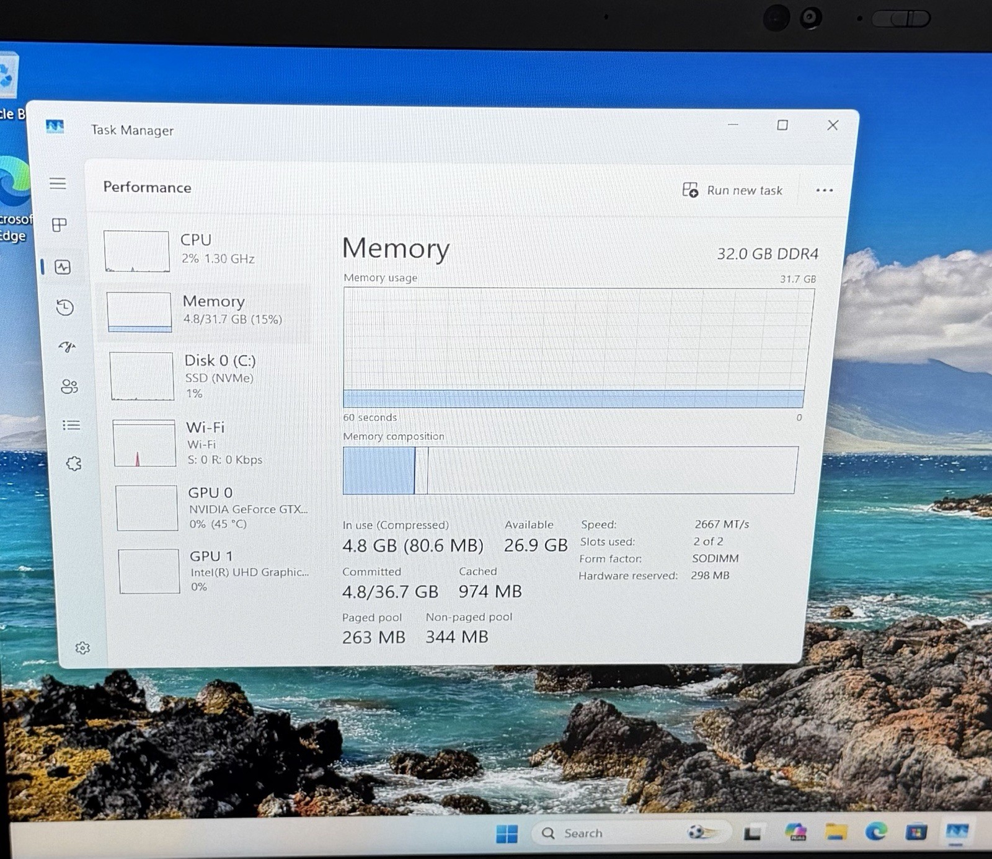Click the CPU mini usage graph
992x859 pixels.
pos(136,252)
